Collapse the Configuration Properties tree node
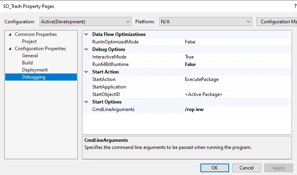The height and width of the screenshot is (175, 297). coord(10,49)
